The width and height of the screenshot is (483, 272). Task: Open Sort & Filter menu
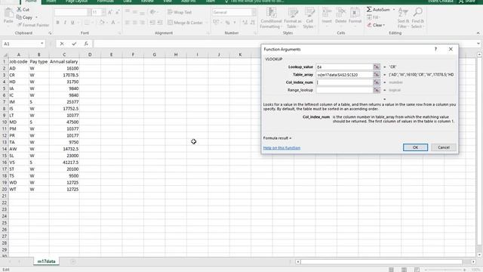click(x=403, y=18)
